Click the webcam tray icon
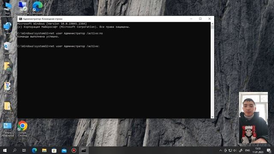The image size is (274, 154). pos(226,150)
